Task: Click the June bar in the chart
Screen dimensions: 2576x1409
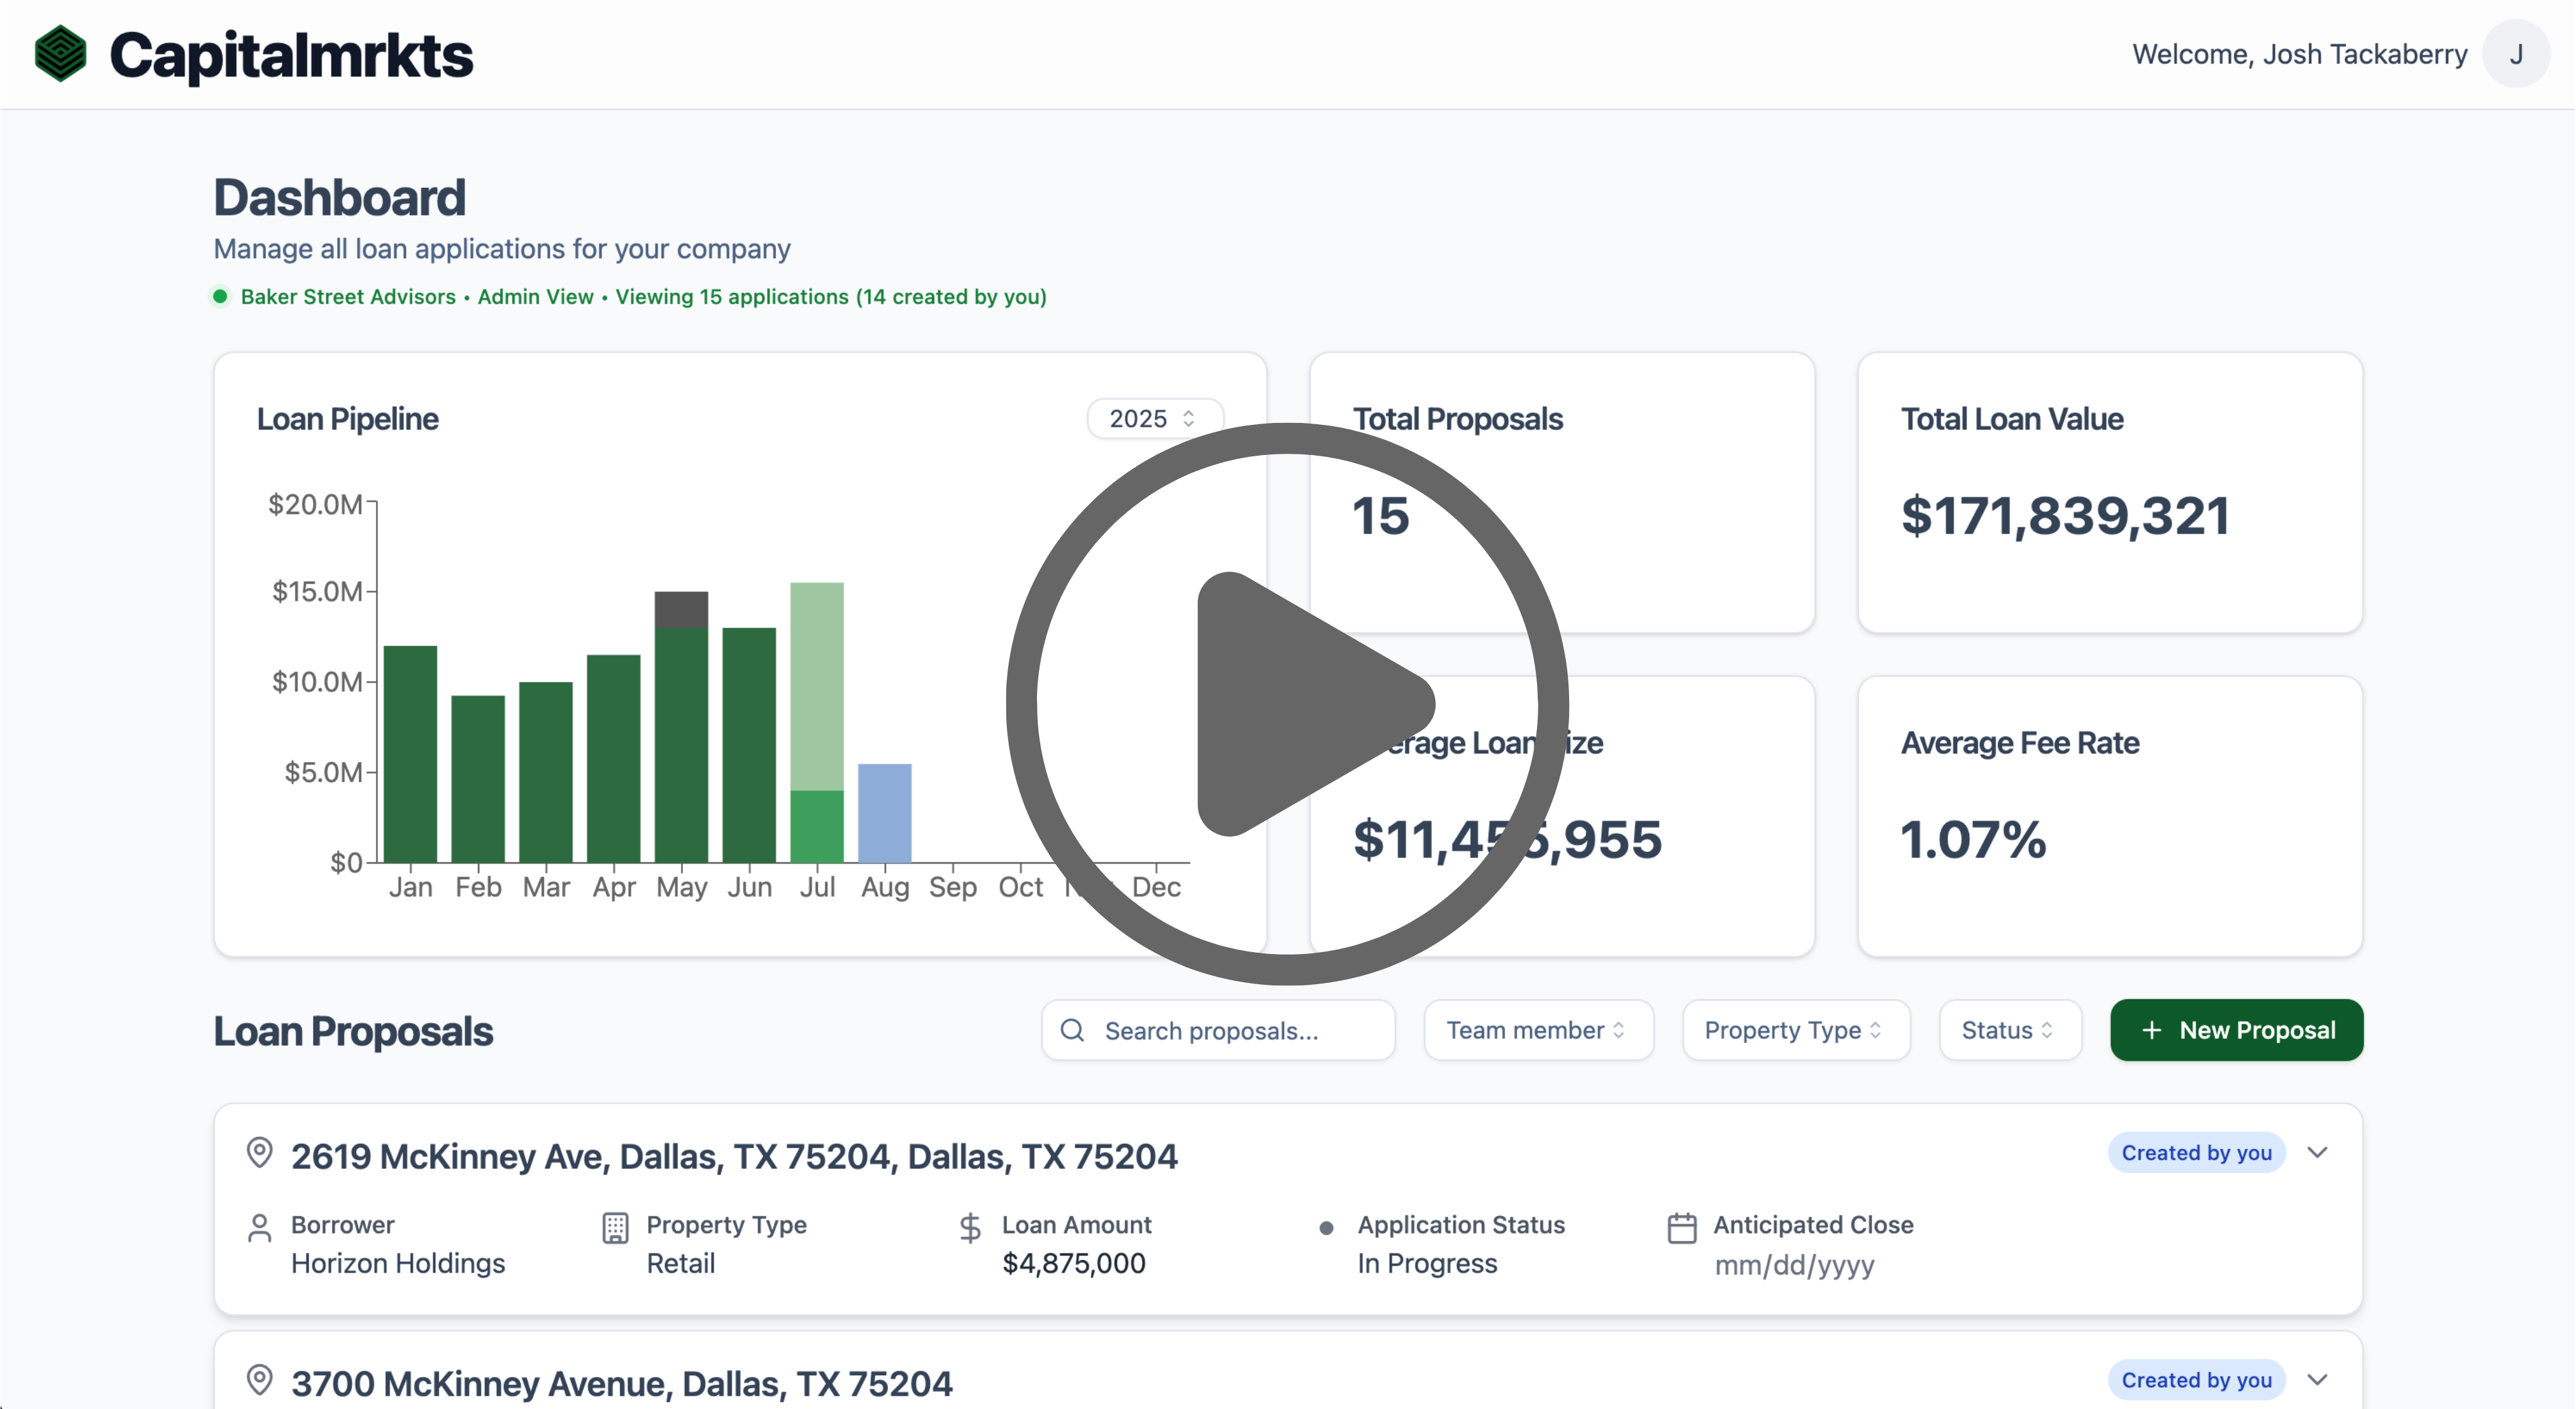Action: pos(749,745)
